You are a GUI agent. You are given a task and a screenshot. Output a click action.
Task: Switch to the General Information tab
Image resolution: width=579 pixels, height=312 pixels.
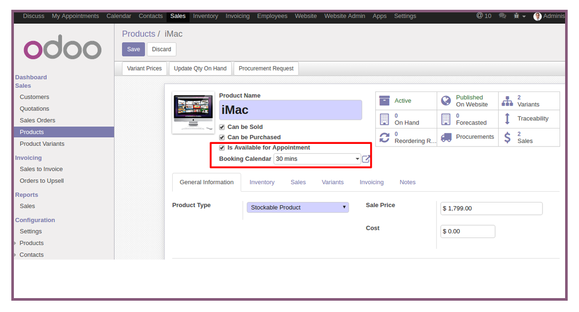coord(206,182)
